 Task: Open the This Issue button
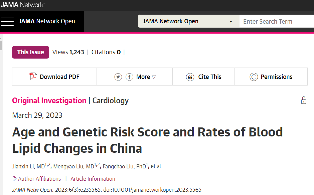click(30, 52)
